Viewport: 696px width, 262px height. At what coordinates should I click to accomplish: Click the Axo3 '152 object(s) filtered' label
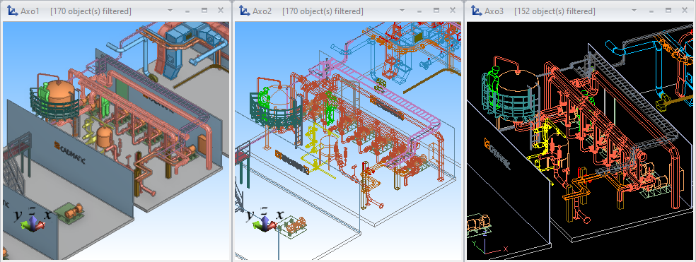coord(555,11)
